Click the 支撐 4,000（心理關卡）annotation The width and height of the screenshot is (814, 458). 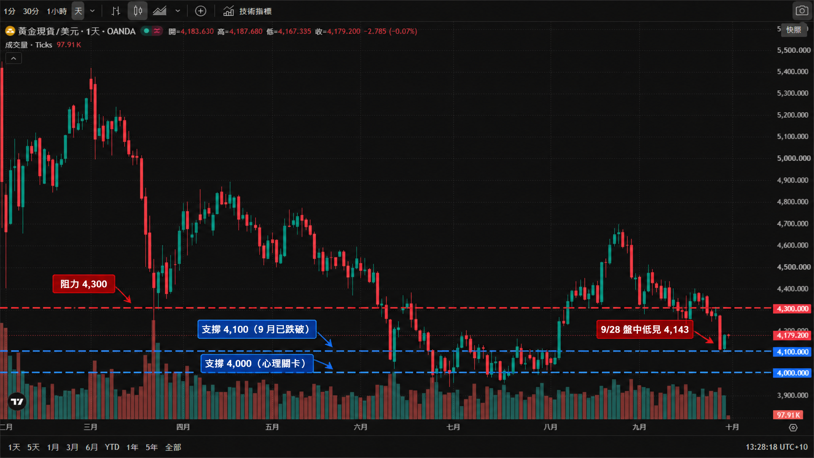257,363
